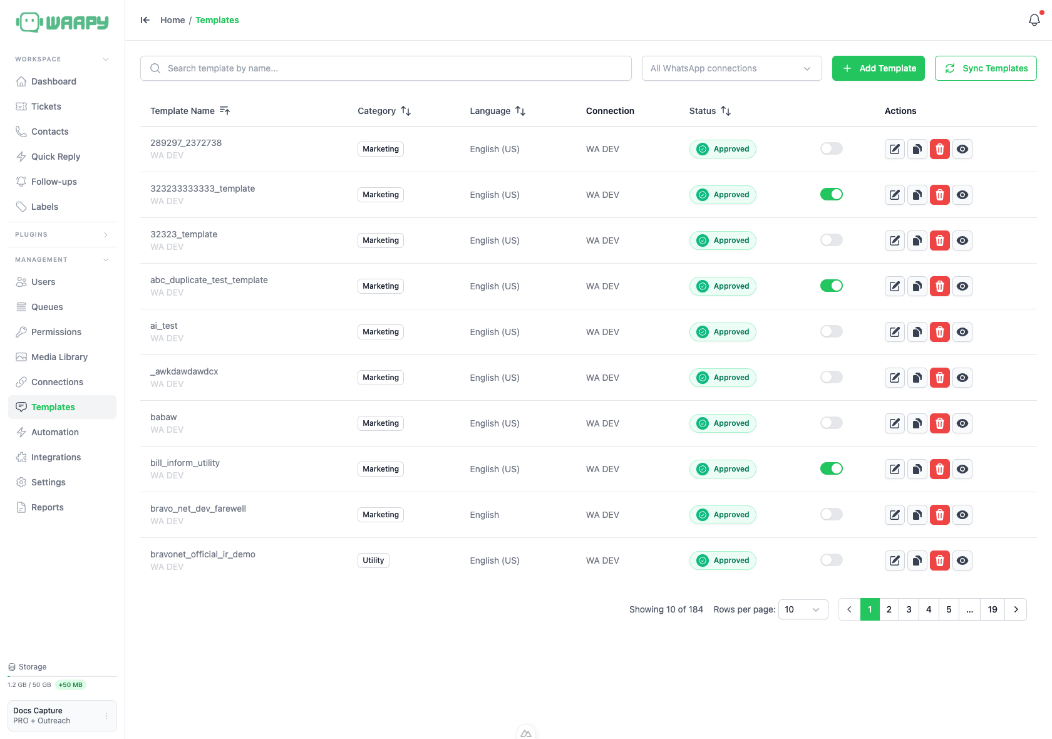
Task: Delete the bravonet_official_ir_demo template
Action: (x=940, y=561)
